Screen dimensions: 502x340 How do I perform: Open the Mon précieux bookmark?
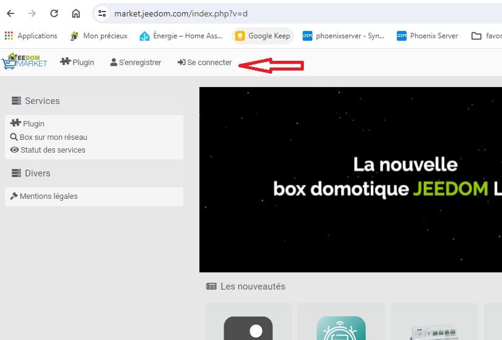[x=99, y=36]
